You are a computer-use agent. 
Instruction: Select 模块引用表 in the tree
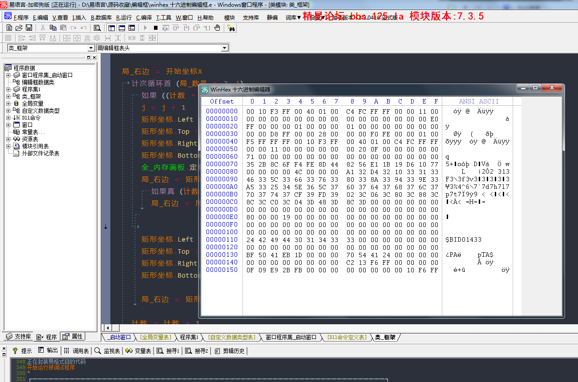click(x=36, y=146)
